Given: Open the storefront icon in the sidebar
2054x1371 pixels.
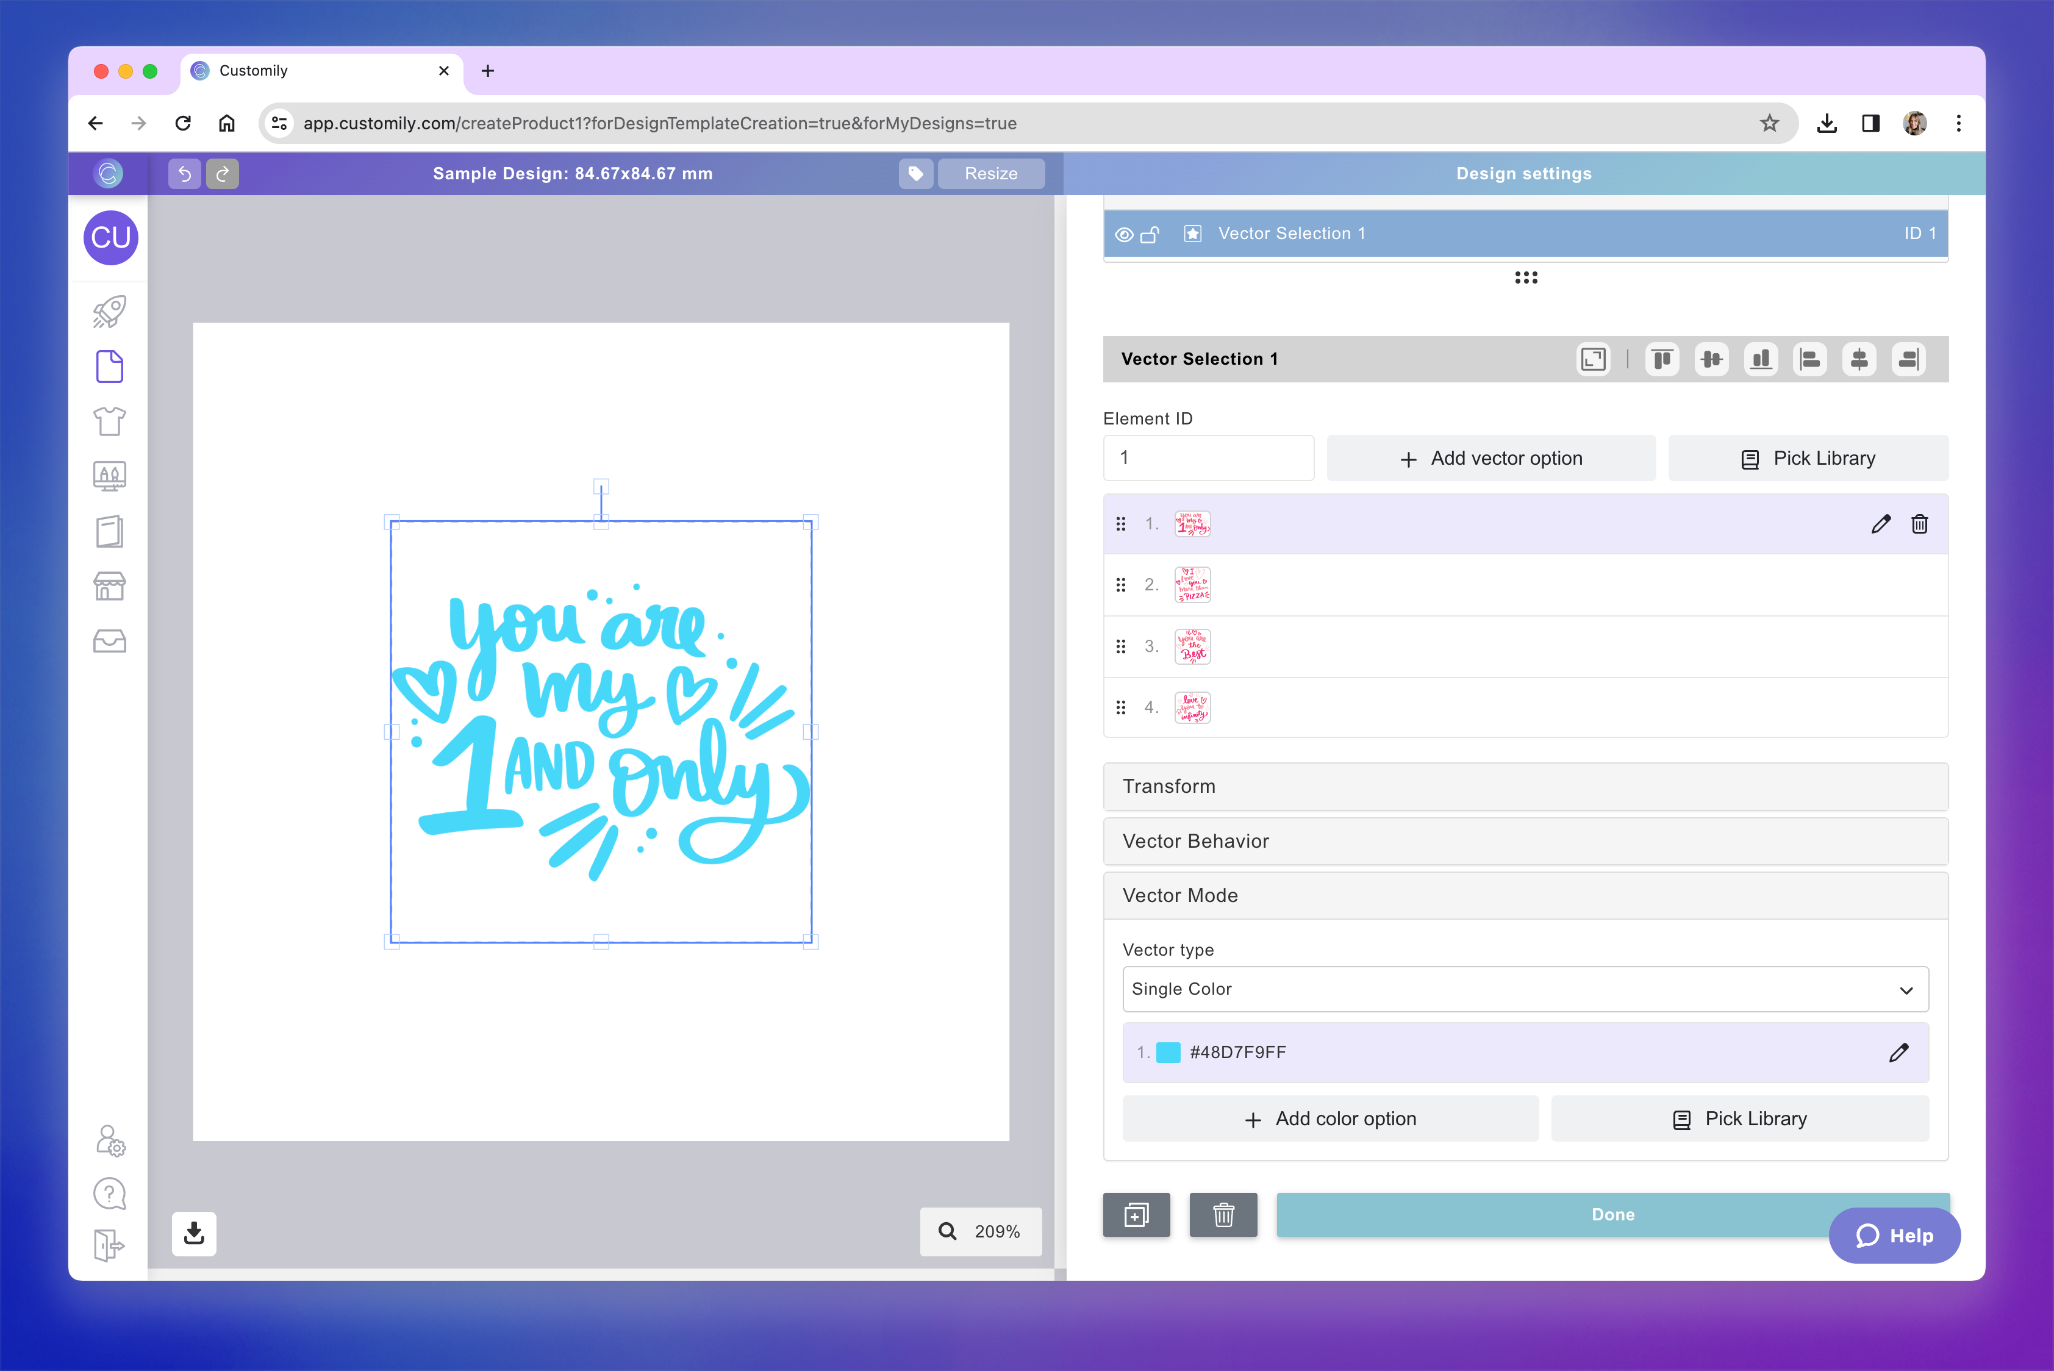Looking at the screenshot, I should click(x=109, y=586).
